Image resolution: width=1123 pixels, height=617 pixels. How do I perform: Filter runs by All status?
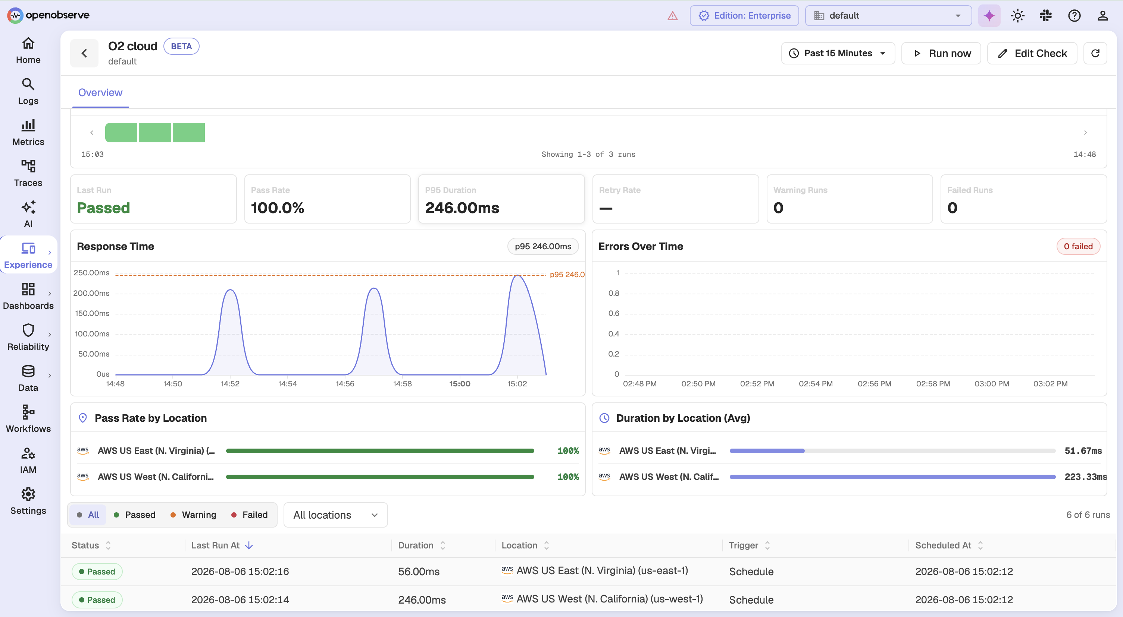(88, 515)
